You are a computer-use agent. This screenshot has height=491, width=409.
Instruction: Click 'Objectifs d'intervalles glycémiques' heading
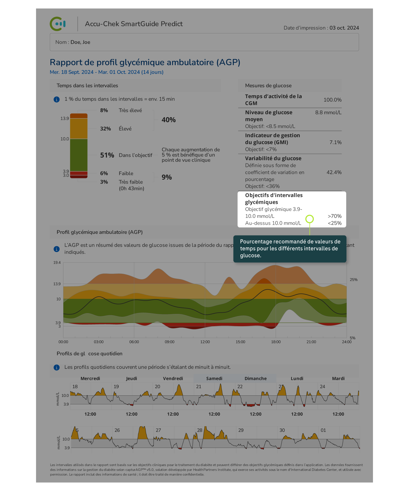coord(274,199)
